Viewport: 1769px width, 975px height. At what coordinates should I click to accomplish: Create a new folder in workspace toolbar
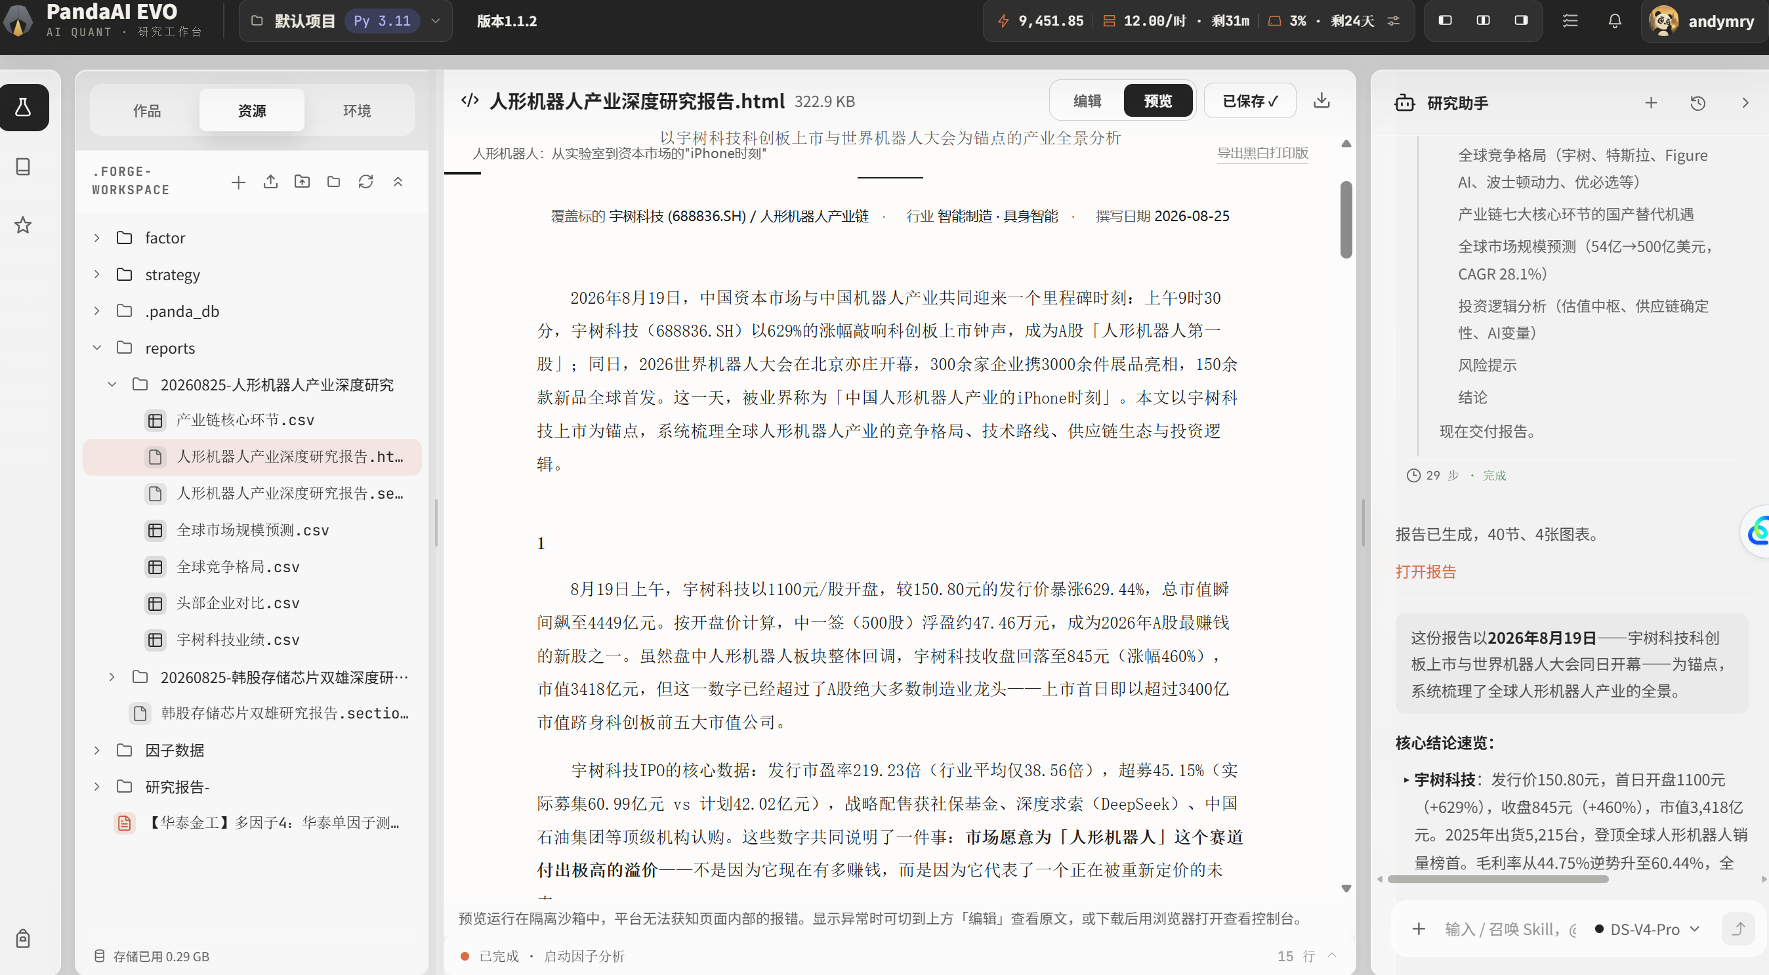(334, 182)
